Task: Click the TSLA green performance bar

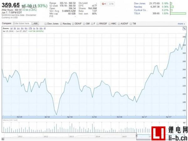Action: point(178,14)
